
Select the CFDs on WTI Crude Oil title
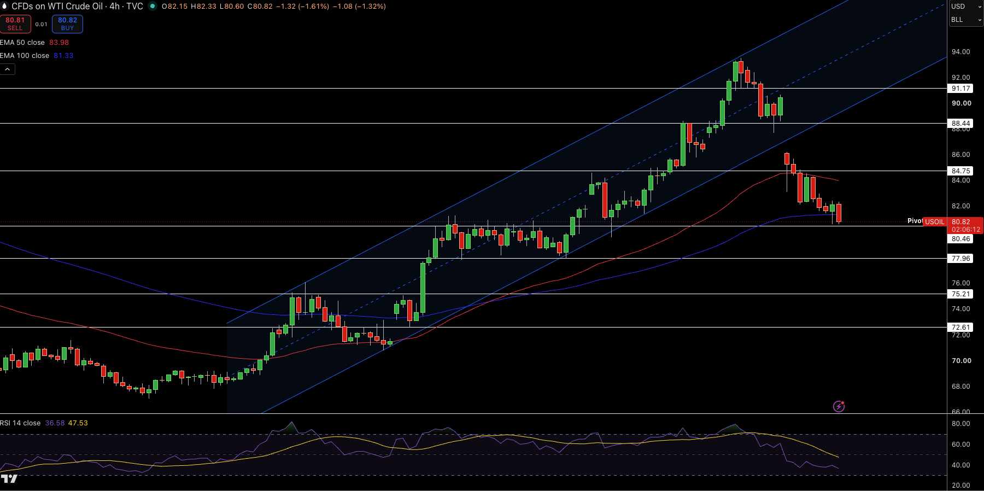57,6
